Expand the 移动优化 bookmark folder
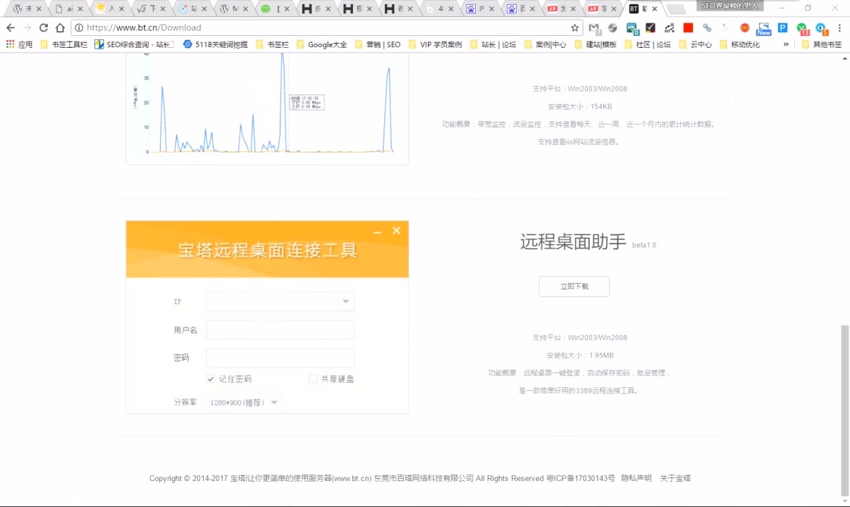 [739, 44]
